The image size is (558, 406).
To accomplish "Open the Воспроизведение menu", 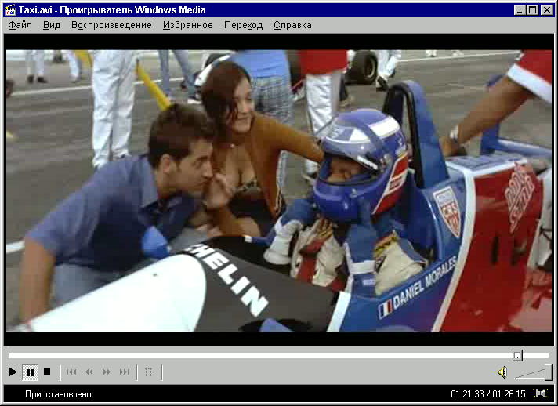I will 111,25.
